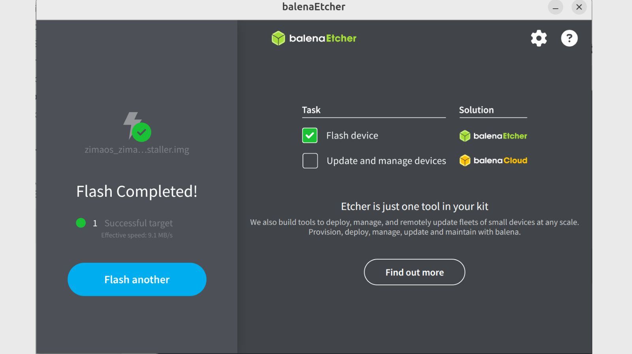Screen dimensions: 632x354
Task: Select the Solution column header
Action: coord(476,110)
